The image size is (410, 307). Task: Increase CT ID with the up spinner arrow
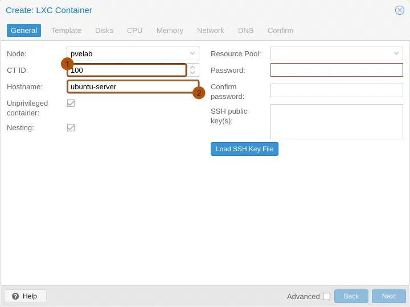192,67
